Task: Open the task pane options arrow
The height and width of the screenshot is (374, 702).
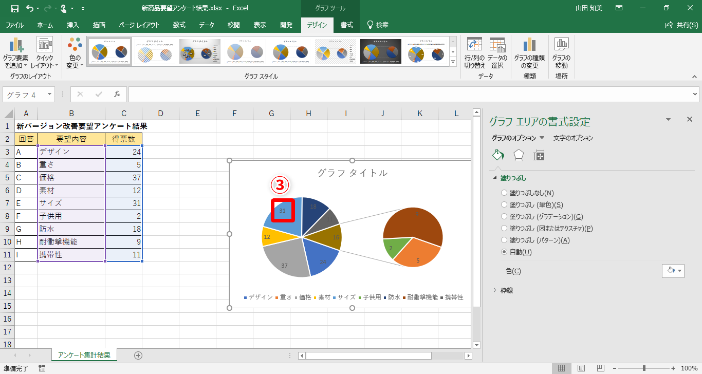Action: [668, 119]
